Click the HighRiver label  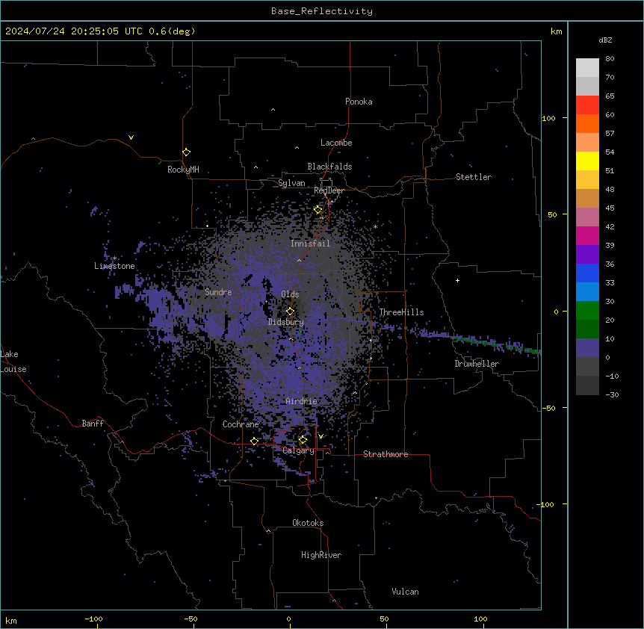pos(321,555)
